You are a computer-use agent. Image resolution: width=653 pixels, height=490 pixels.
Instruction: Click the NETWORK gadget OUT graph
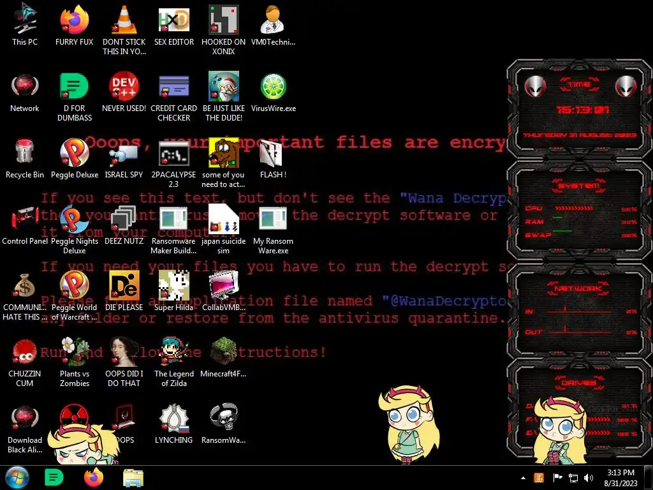point(579,331)
